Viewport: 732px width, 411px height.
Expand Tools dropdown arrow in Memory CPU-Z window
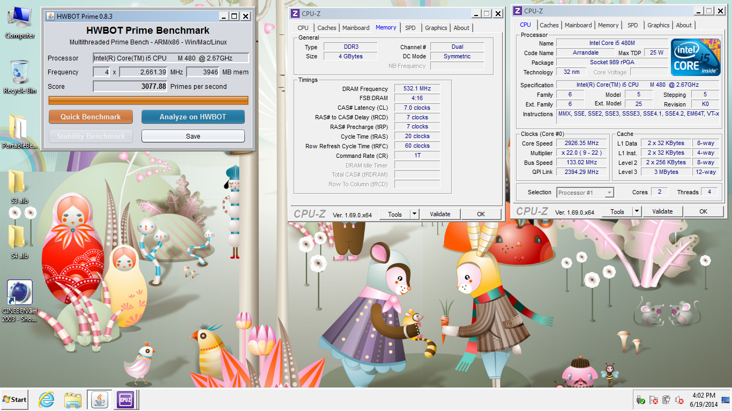[414, 214]
